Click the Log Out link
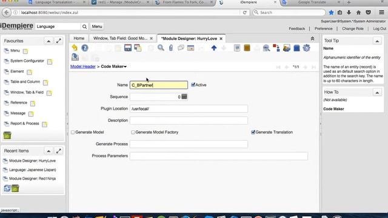The height and width of the screenshot is (218, 388). click(x=380, y=28)
